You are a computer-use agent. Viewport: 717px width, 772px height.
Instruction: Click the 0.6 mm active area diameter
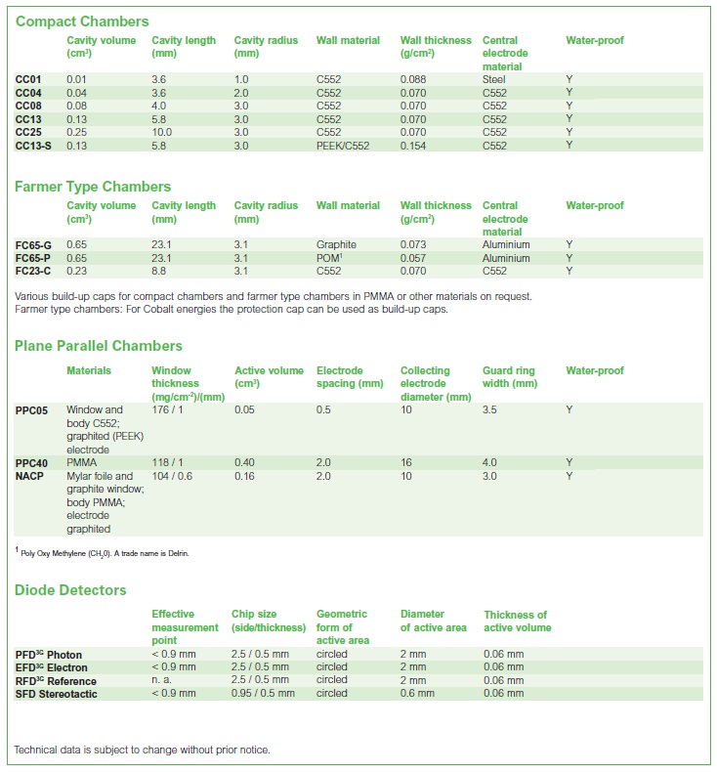(x=417, y=693)
